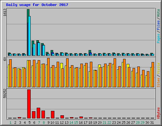Screen dimensions: 162x126
Task: Click the yellow "Visits" legend label
Action: click(159, 68)
